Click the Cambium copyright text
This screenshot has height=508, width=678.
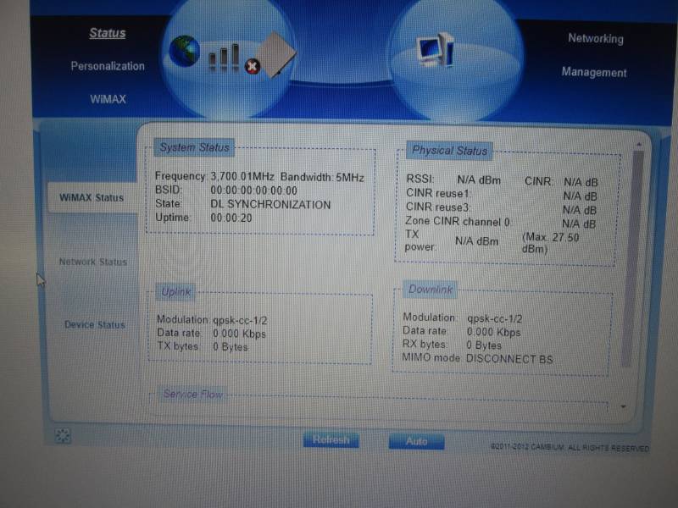point(570,448)
